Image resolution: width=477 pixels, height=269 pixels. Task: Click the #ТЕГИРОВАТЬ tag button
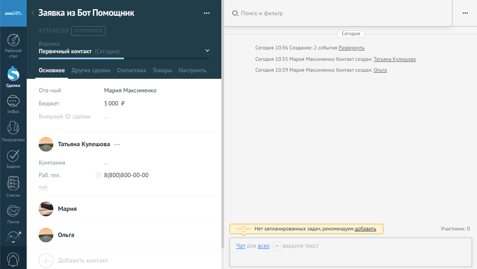pyautogui.click(x=89, y=31)
